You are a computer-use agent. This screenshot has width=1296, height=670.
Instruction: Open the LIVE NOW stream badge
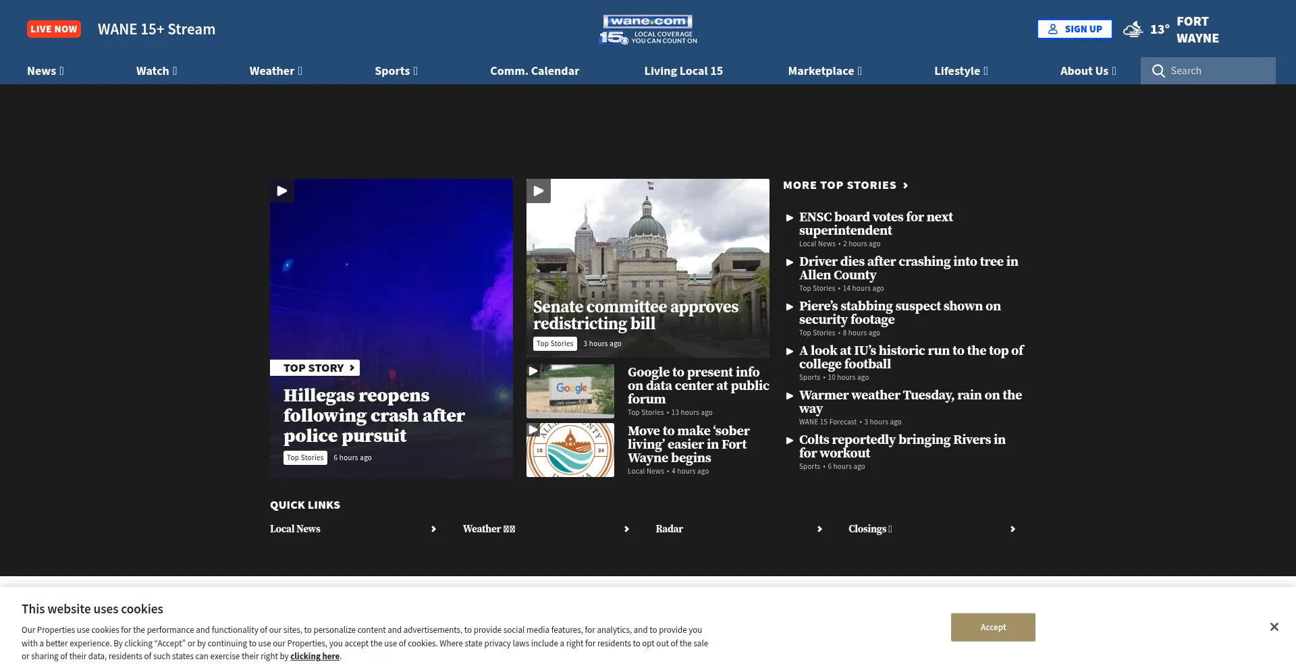pyautogui.click(x=54, y=29)
